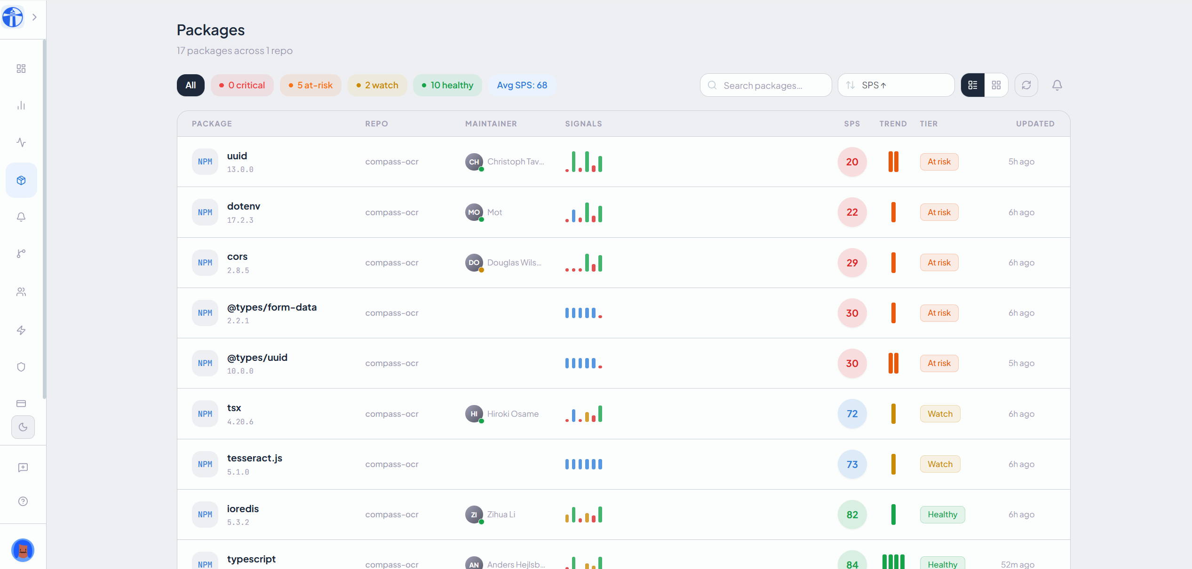
Task: Open the uuid package row
Action: [624, 162]
